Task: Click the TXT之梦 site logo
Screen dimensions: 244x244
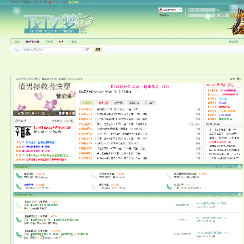Action: tap(58, 24)
